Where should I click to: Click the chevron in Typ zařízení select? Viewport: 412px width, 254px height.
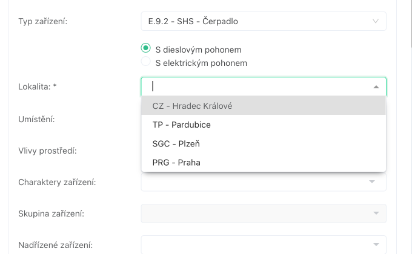click(x=376, y=21)
